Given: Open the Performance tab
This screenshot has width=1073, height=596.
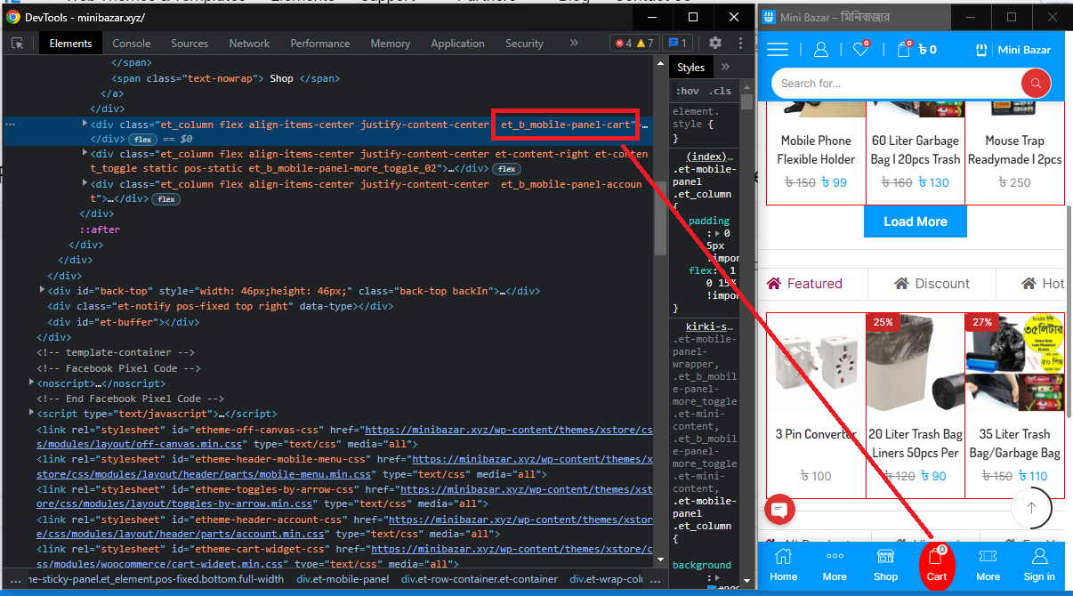Looking at the screenshot, I should tap(320, 44).
